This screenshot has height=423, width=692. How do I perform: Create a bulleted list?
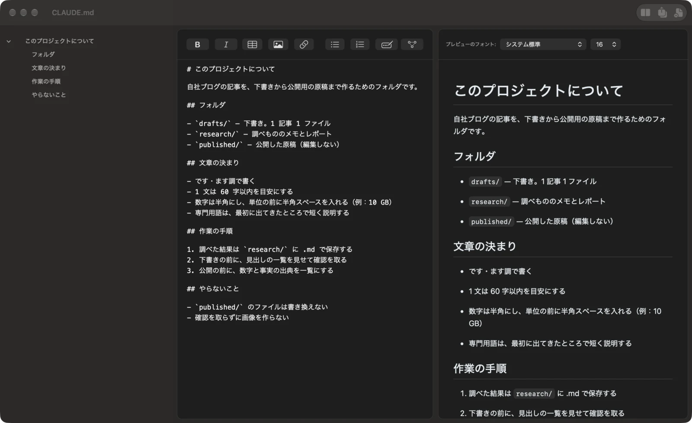click(x=335, y=45)
